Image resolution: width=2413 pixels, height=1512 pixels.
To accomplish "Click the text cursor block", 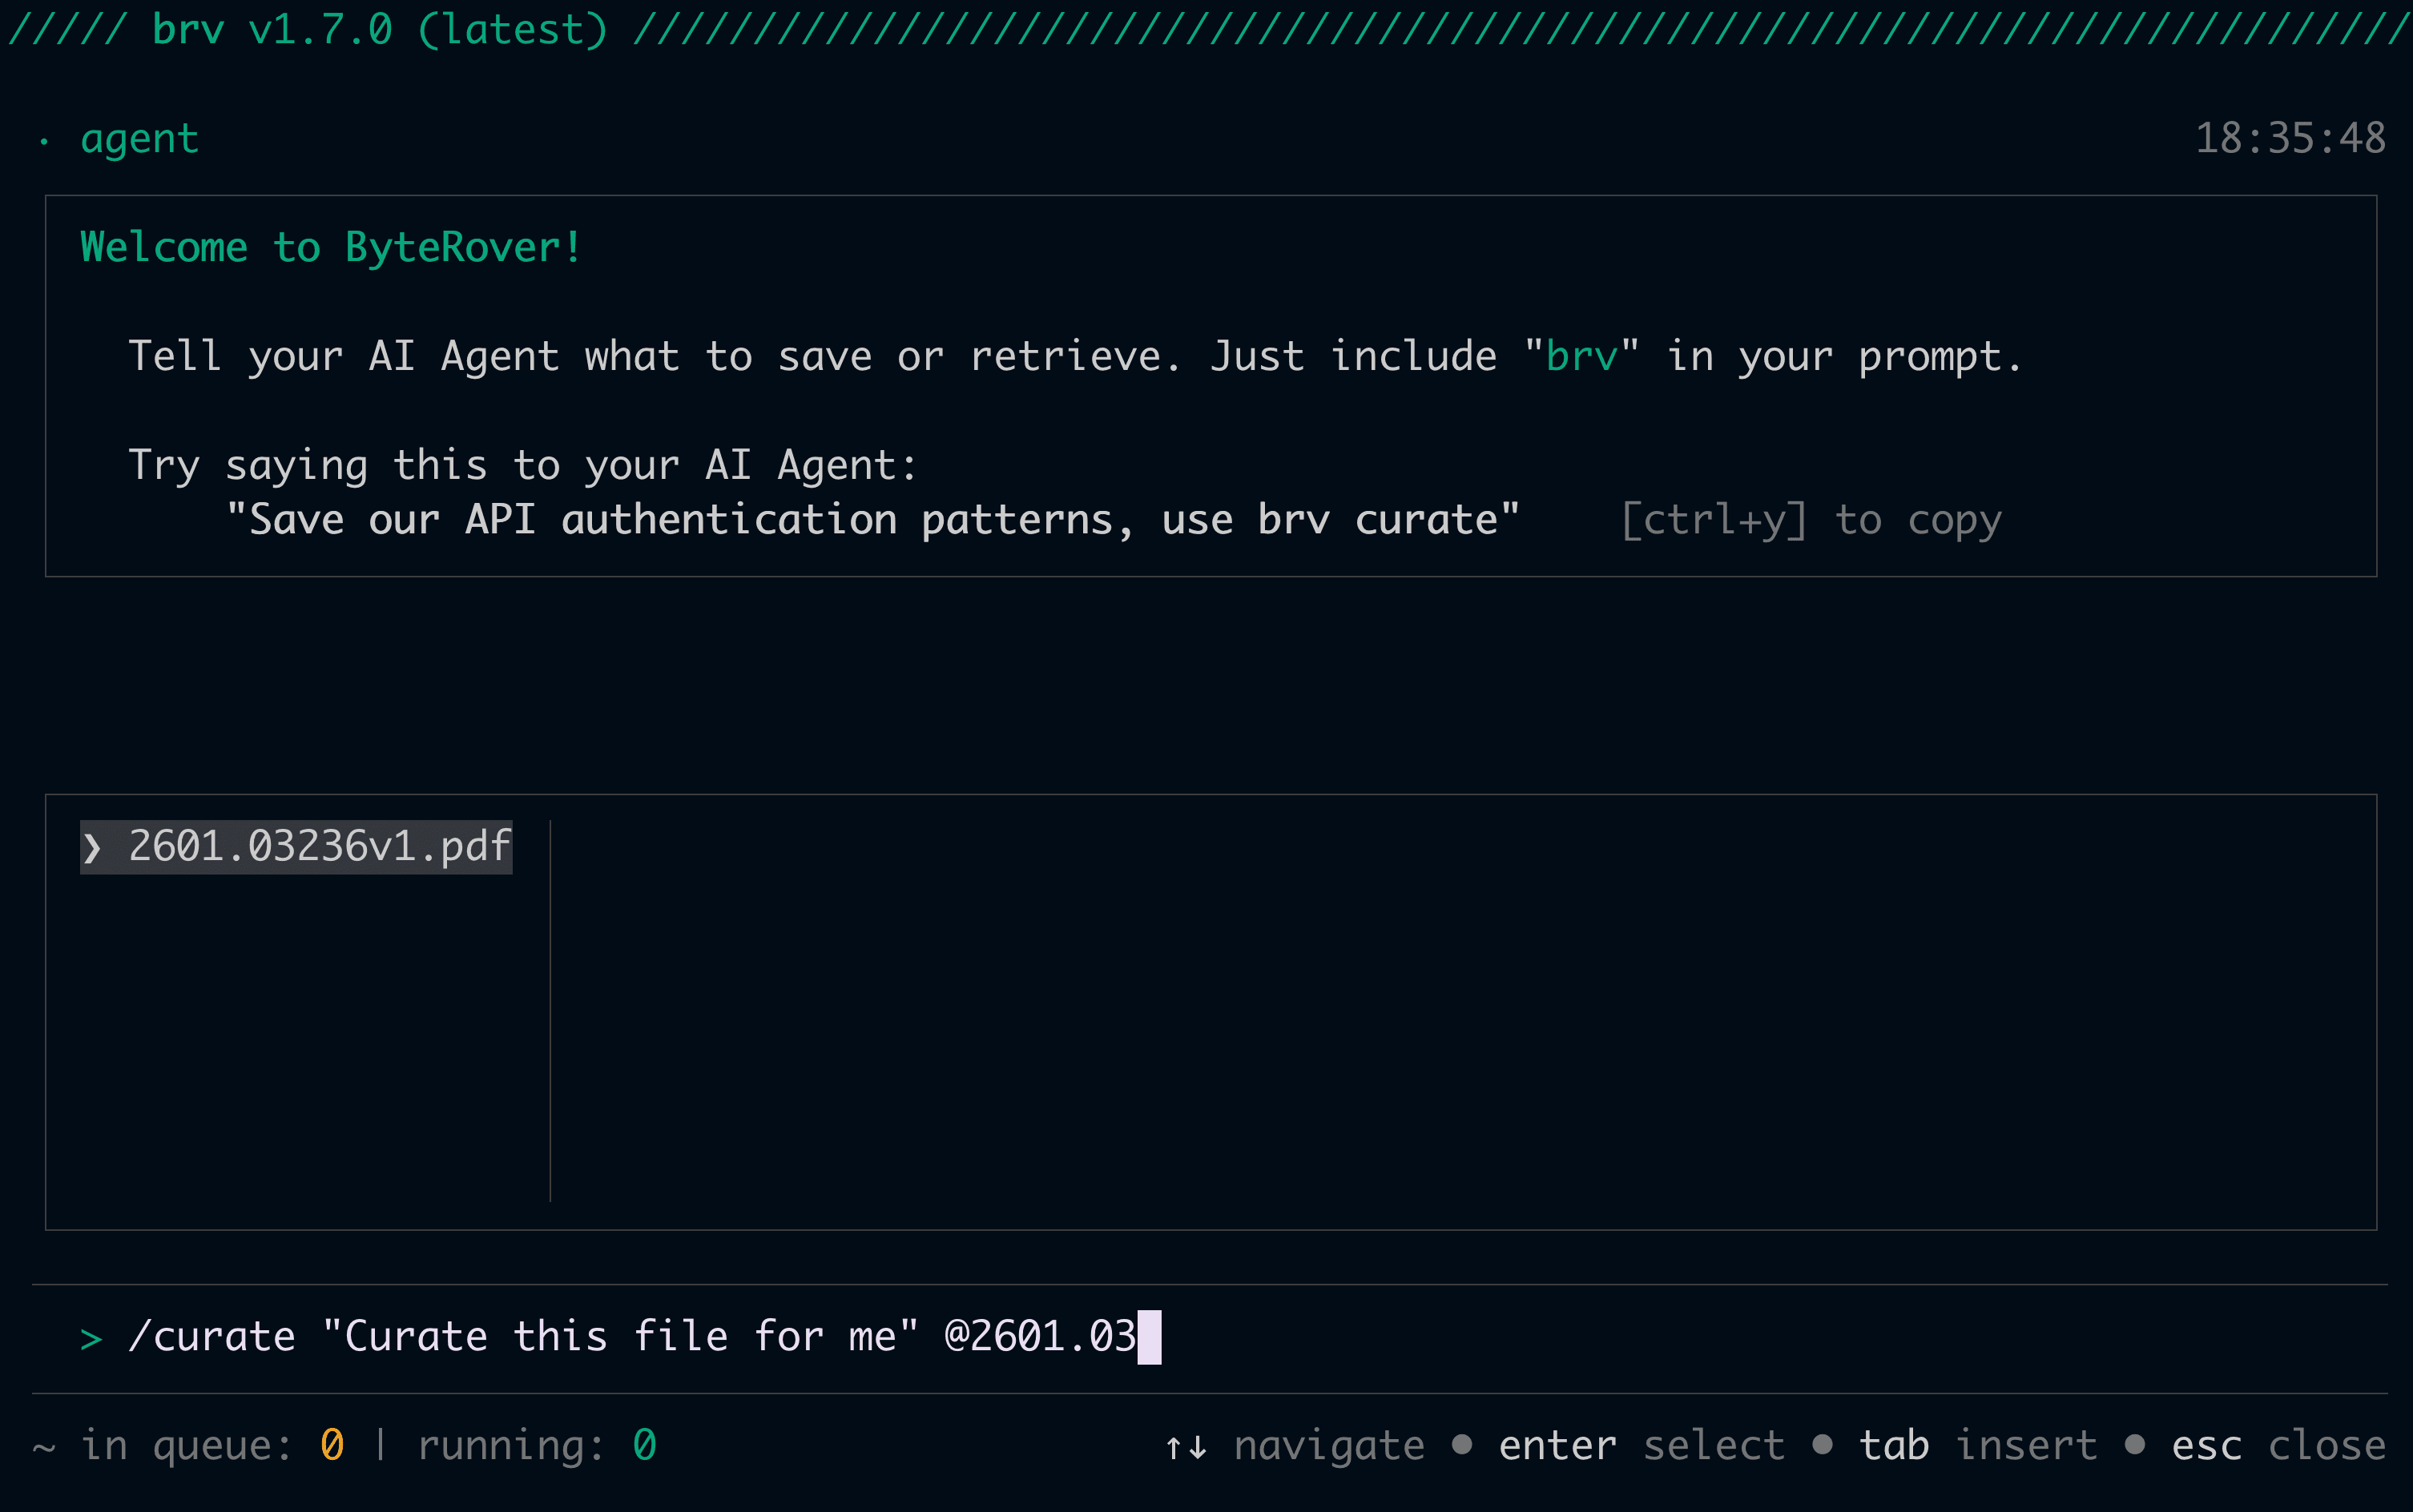I will [1150, 1337].
